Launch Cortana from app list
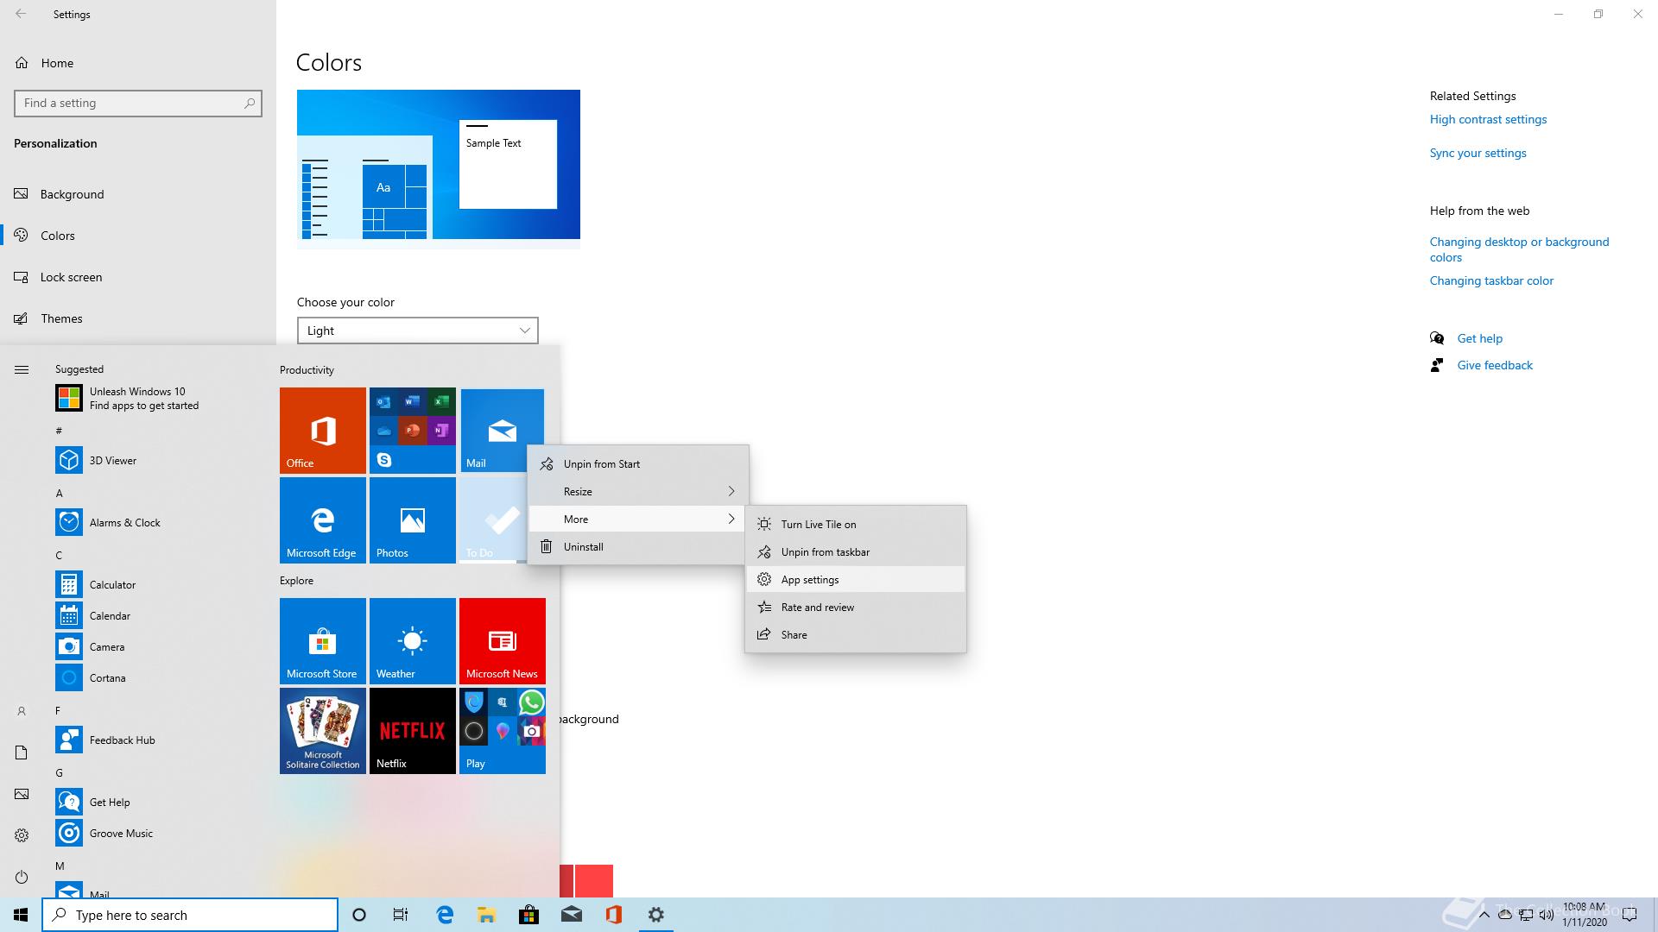This screenshot has width=1658, height=932. tap(155, 677)
